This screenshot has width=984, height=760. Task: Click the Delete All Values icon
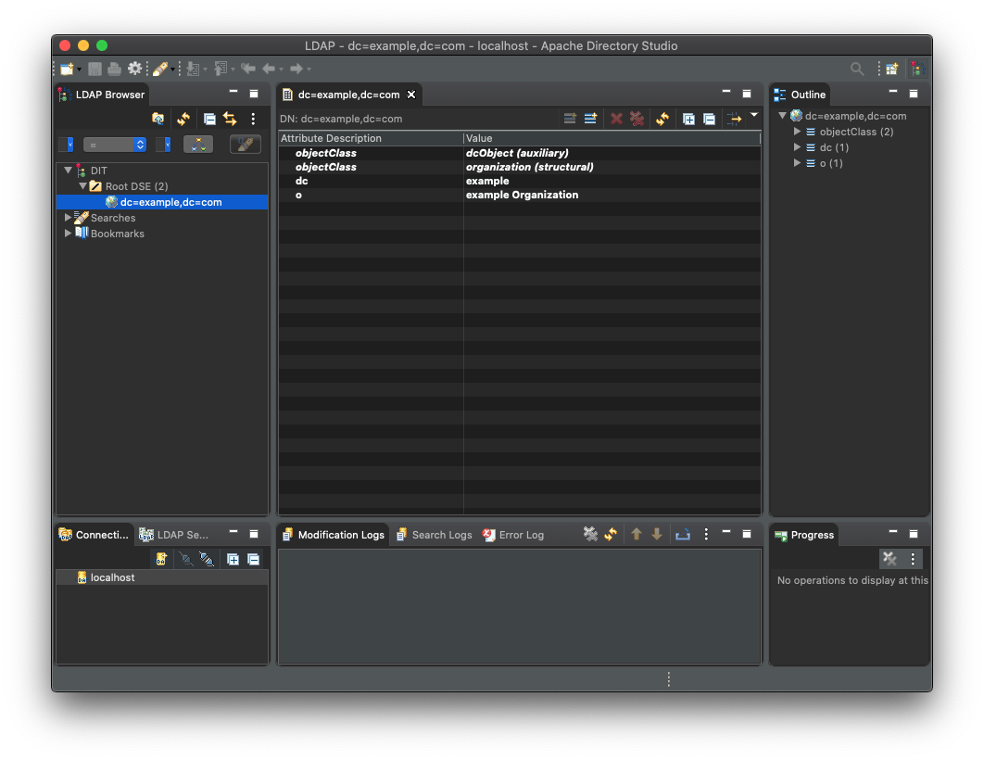637,119
